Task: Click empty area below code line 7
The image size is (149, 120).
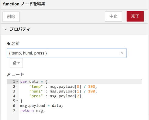Action: pyautogui.click(x=80, y=117)
